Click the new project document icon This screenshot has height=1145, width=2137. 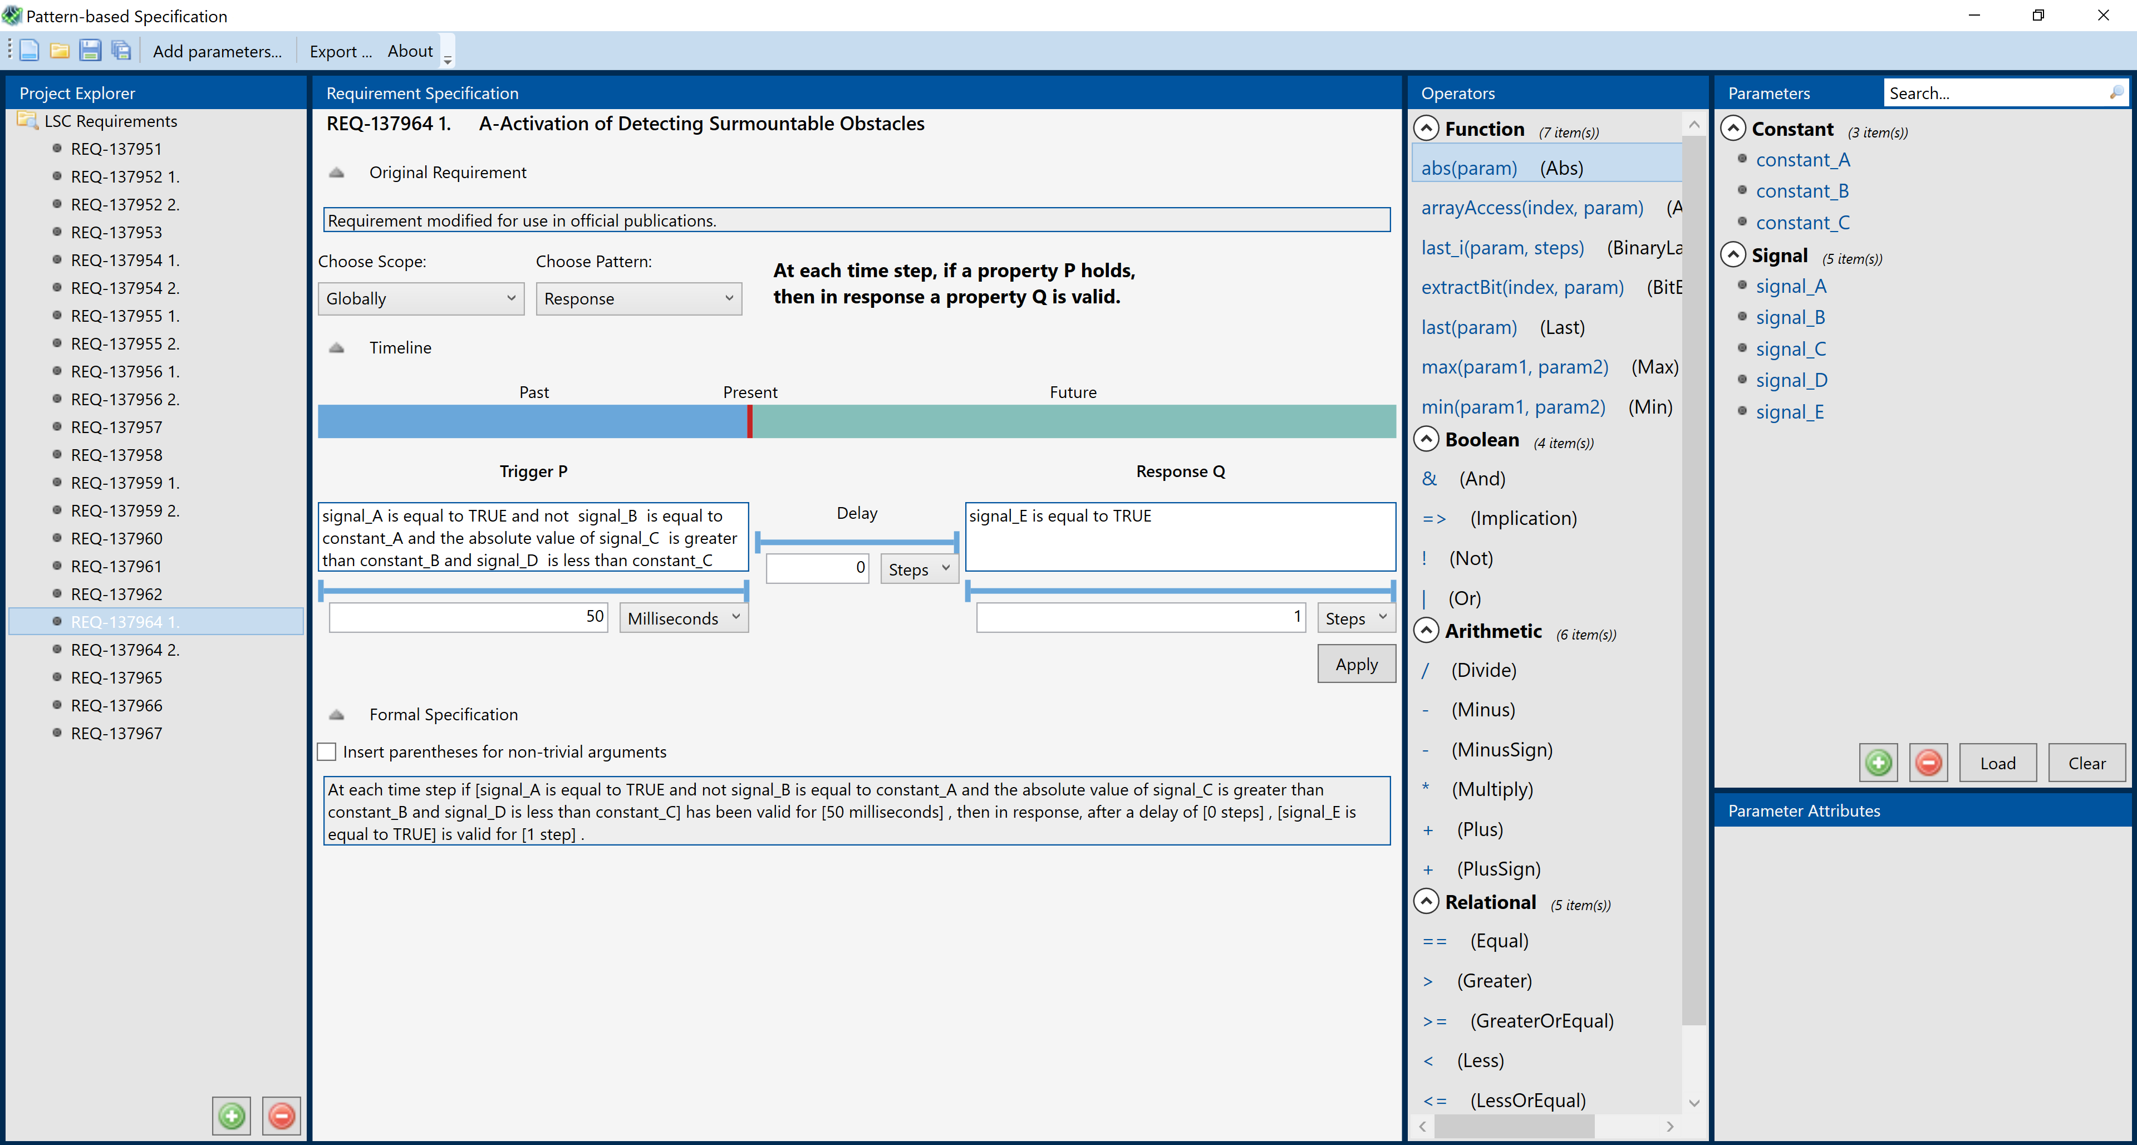pyautogui.click(x=29, y=51)
